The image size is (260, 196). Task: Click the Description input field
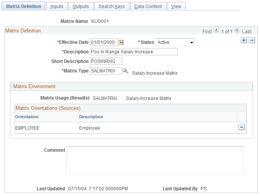coord(134,51)
